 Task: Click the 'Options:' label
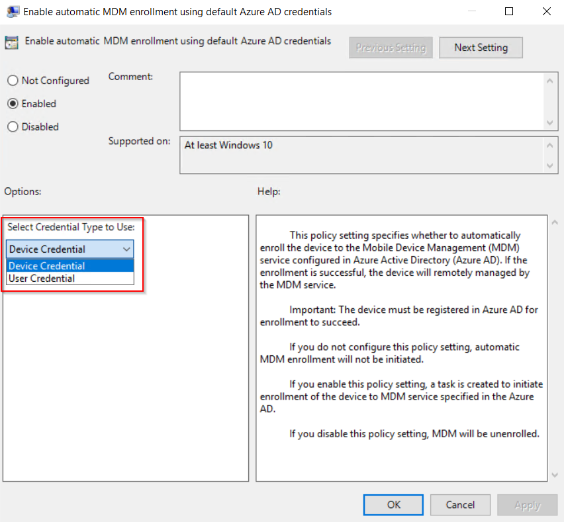23,191
